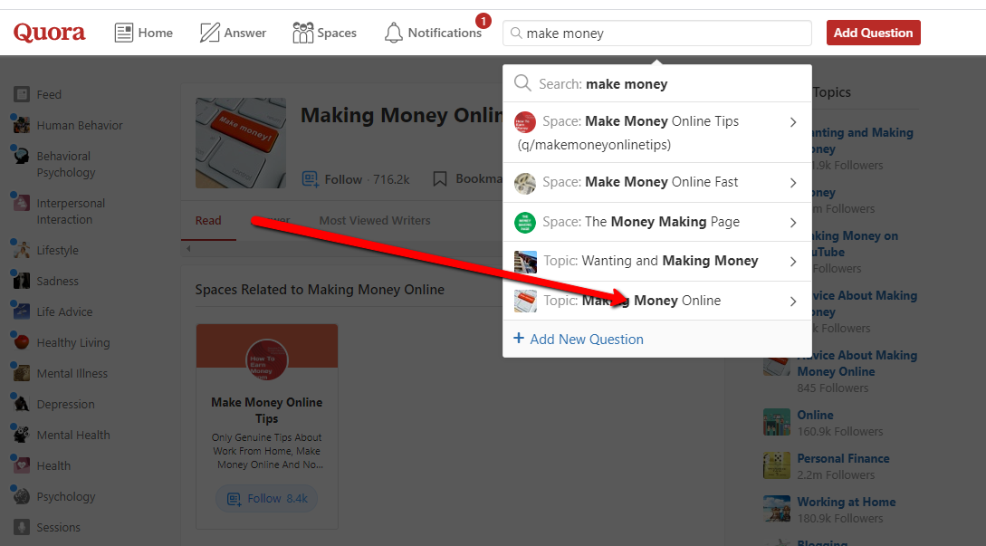Viewport: 986px width, 546px height.
Task: Click the Mental Health topic icon
Action: click(x=22, y=435)
